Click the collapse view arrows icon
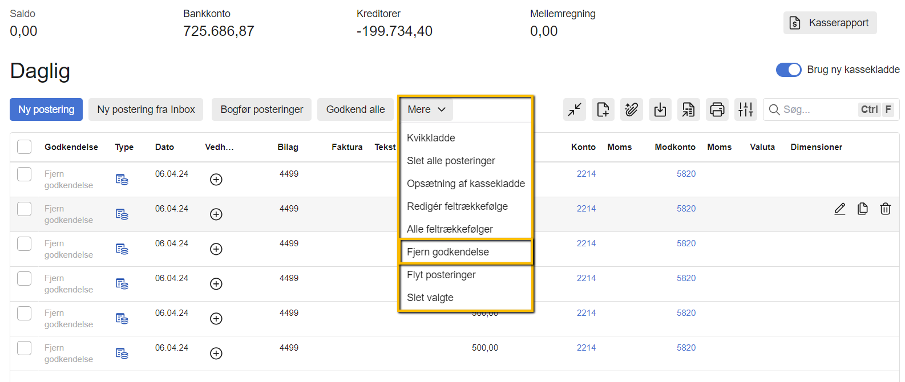Image resolution: width=905 pixels, height=382 pixels. 575,109
